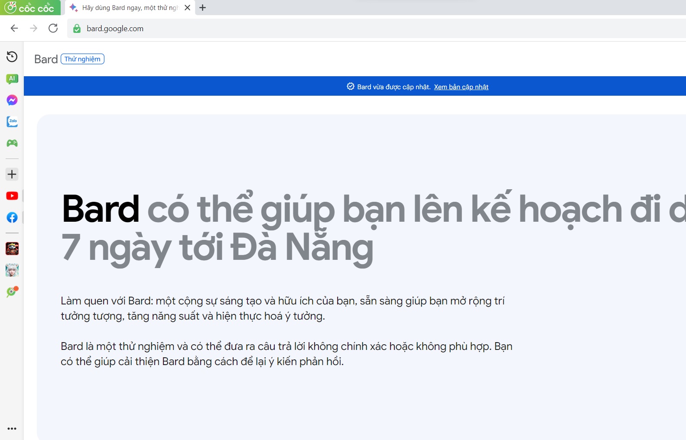Add a new sidebar shortcut
The width and height of the screenshot is (686, 440).
tap(12, 174)
